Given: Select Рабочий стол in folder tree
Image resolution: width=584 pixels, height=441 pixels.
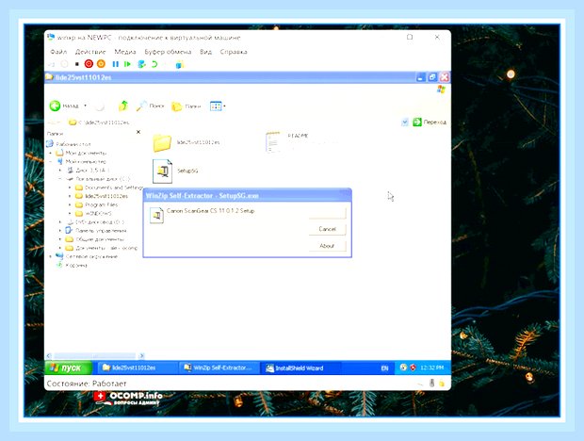Looking at the screenshot, I should [x=73, y=144].
